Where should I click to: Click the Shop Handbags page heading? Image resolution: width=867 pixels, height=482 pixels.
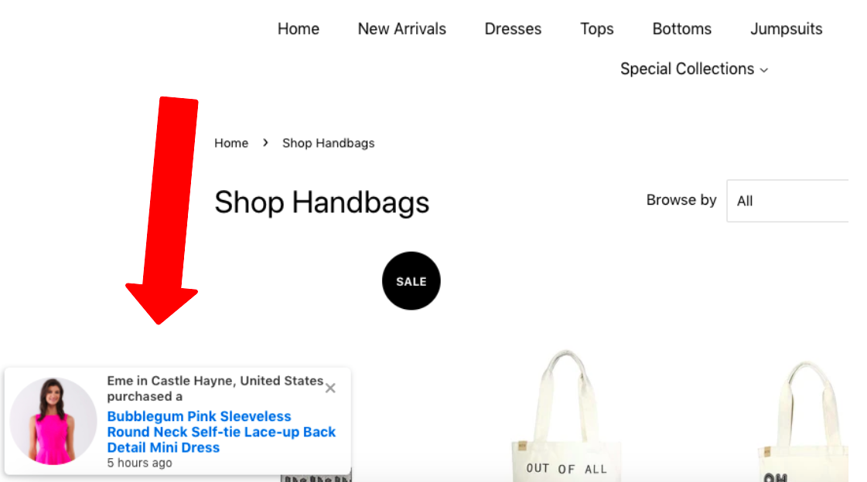pos(322,202)
